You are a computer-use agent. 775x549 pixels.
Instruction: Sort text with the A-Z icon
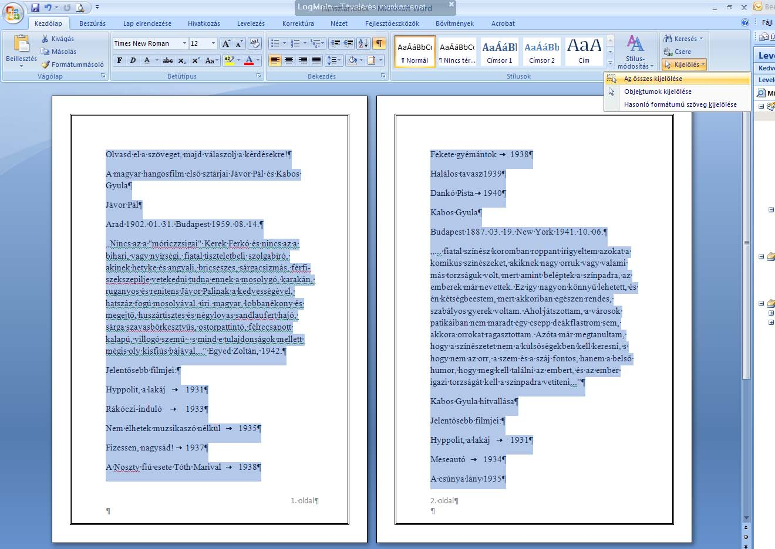click(363, 43)
